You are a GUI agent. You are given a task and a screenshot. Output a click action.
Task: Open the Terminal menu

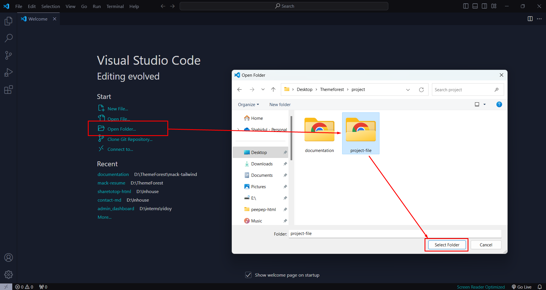(x=115, y=6)
